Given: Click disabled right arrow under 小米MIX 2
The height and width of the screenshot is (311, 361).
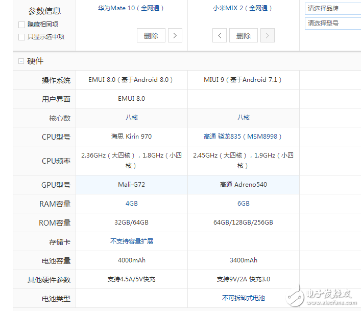Looking at the screenshot, I should [x=267, y=35].
